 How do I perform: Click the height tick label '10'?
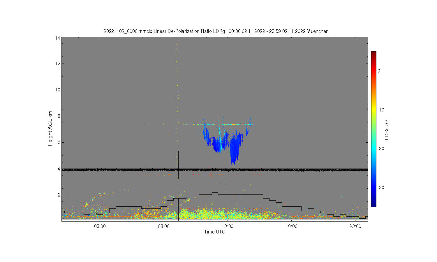click(58, 90)
